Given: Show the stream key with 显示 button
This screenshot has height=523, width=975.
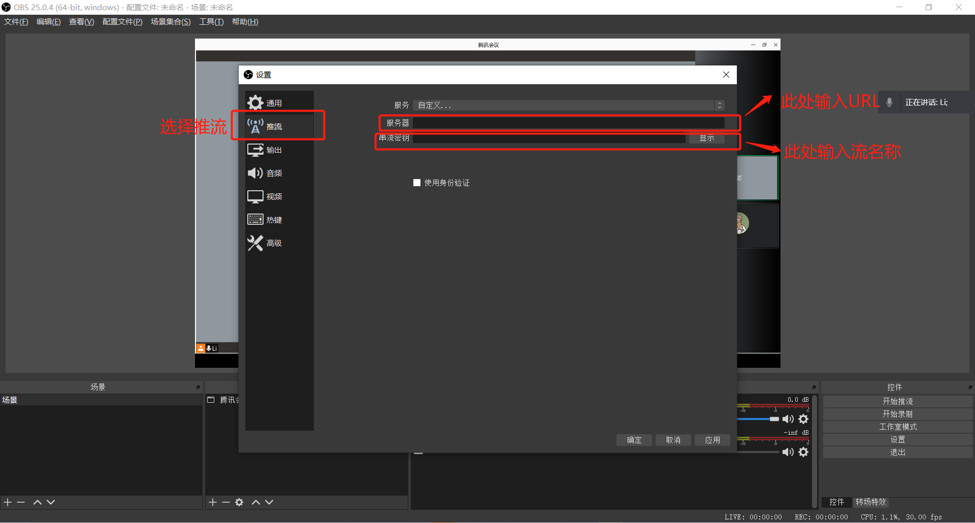Looking at the screenshot, I should click(707, 138).
